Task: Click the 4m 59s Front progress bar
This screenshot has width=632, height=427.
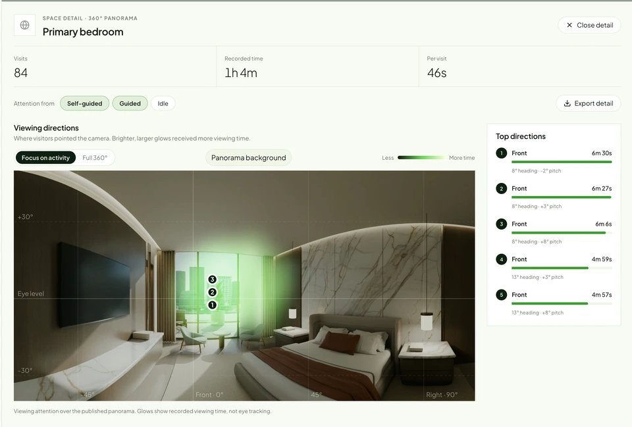Action: tap(562, 268)
